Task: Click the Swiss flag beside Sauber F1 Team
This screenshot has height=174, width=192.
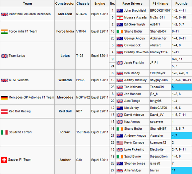Action: (x=4, y=160)
